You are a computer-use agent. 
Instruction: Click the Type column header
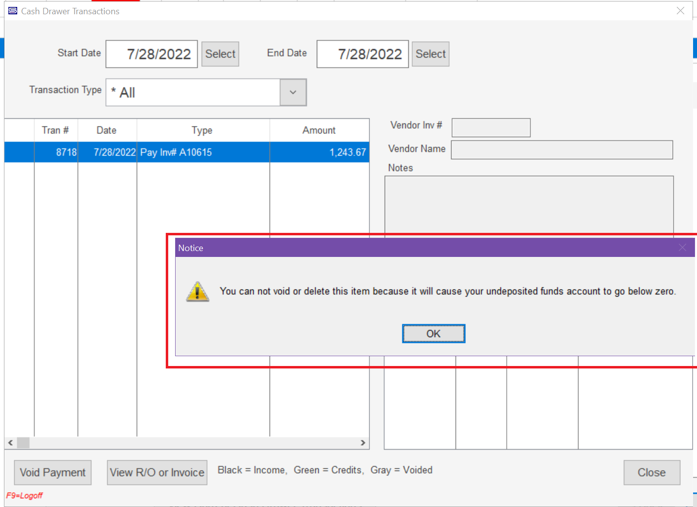click(202, 130)
